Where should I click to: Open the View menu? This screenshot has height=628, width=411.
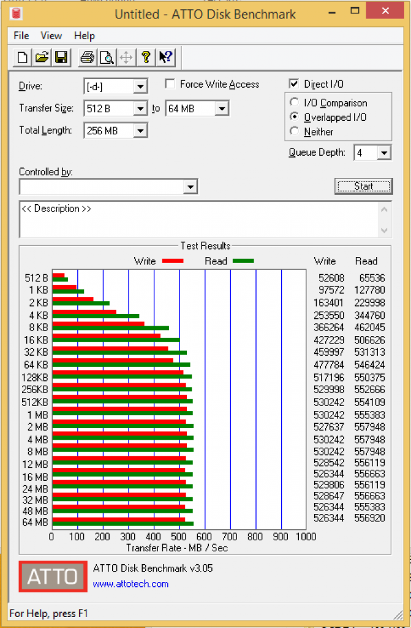point(51,36)
